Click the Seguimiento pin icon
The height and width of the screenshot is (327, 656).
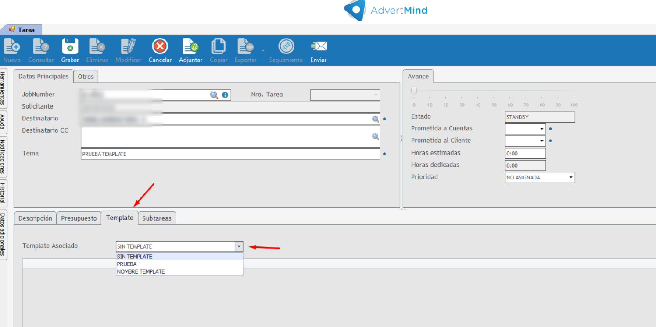tap(286, 46)
